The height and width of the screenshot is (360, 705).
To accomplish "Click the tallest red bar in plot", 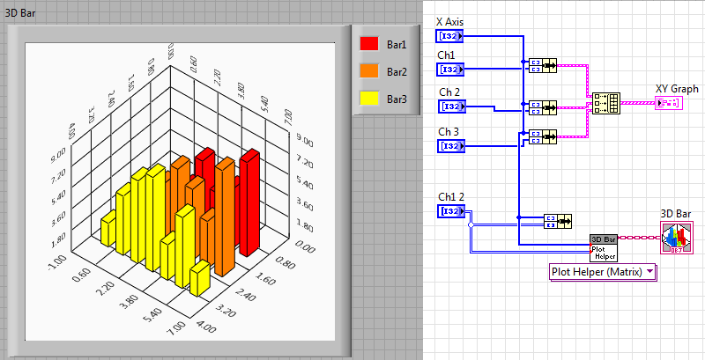I will coord(249,204).
